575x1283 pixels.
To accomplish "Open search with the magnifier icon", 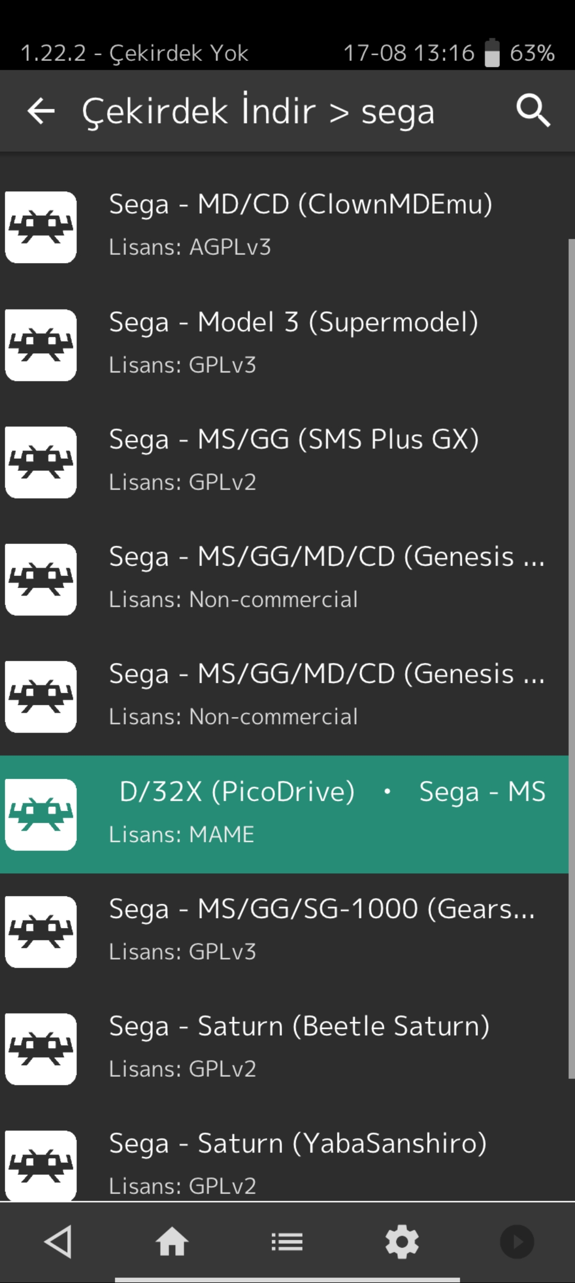I will 533,111.
